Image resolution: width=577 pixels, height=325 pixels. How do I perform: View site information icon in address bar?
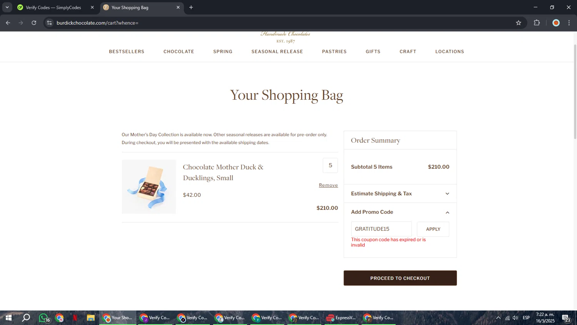[49, 23]
